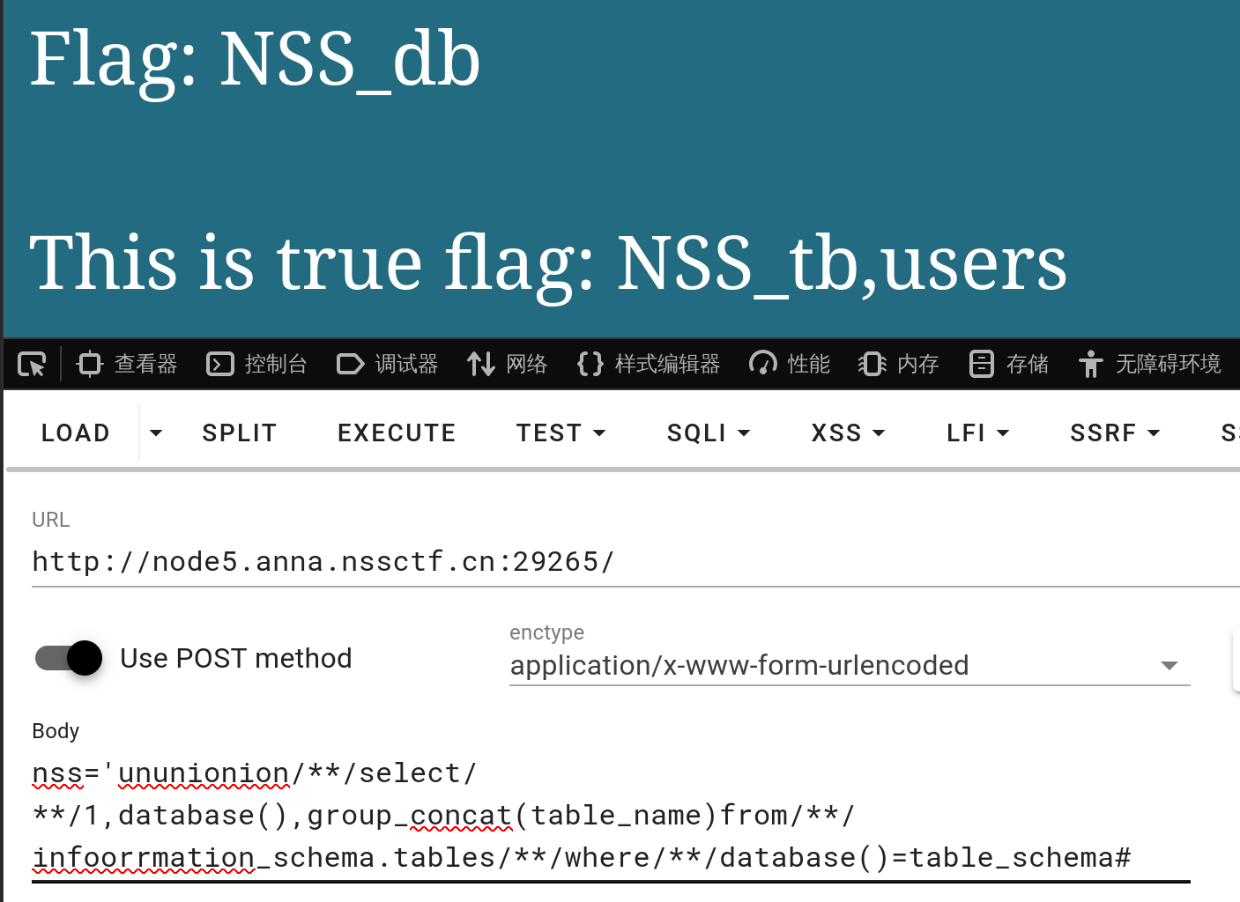Screen dimensions: 1240x902
Task: Open the Inspector (查看器) panel
Action: click(x=128, y=364)
